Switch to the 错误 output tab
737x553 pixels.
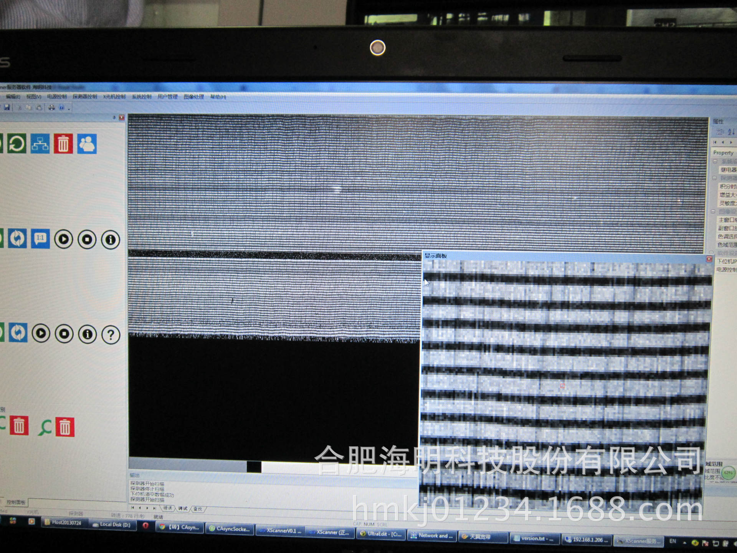pos(168,508)
